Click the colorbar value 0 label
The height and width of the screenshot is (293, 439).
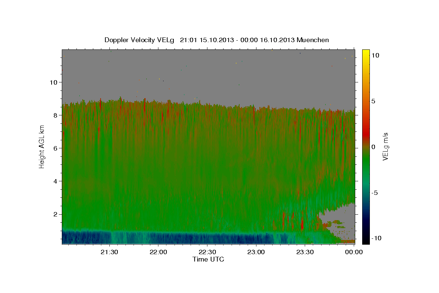373,146
